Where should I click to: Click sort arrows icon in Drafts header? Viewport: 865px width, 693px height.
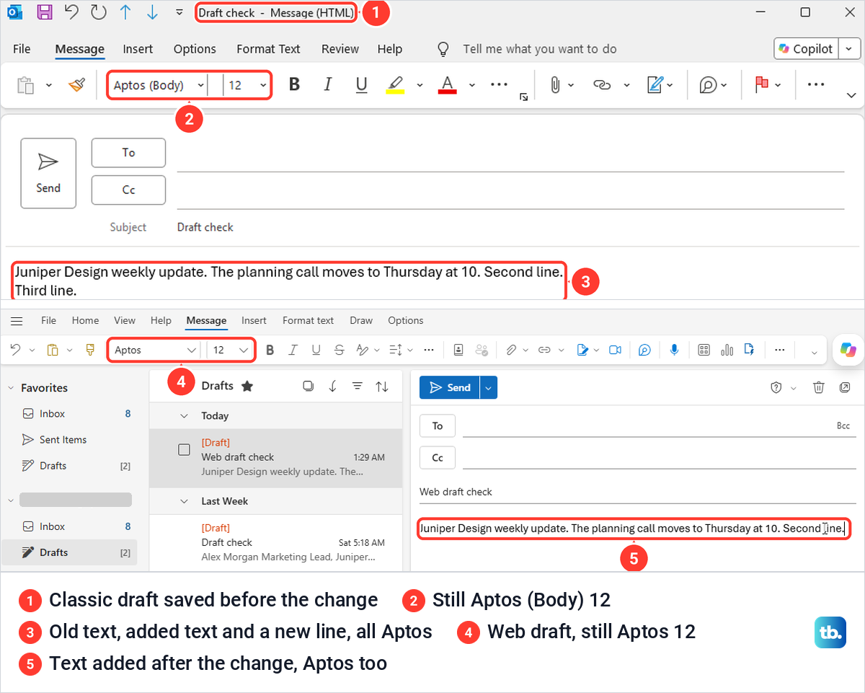pyautogui.click(x=382, y=386)
